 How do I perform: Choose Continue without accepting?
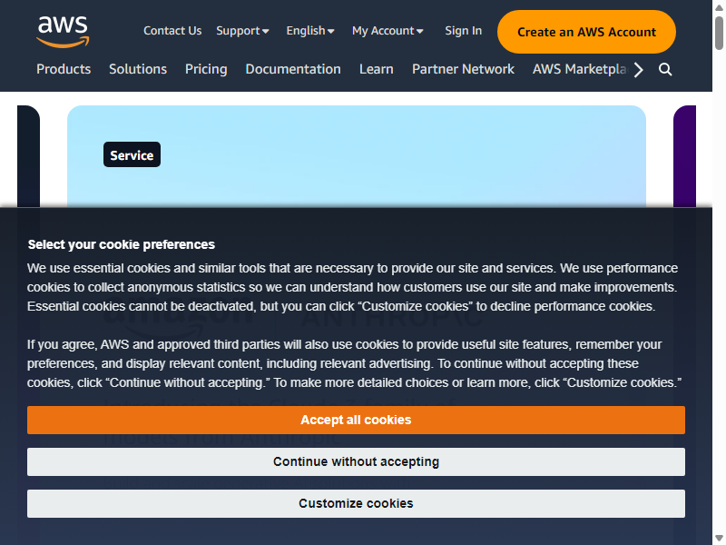tap(356, 461)
